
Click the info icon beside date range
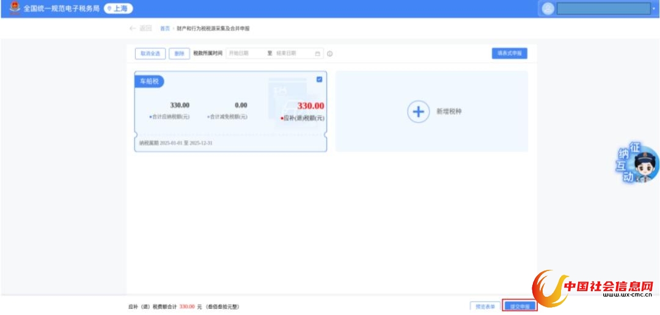(330, 54)
